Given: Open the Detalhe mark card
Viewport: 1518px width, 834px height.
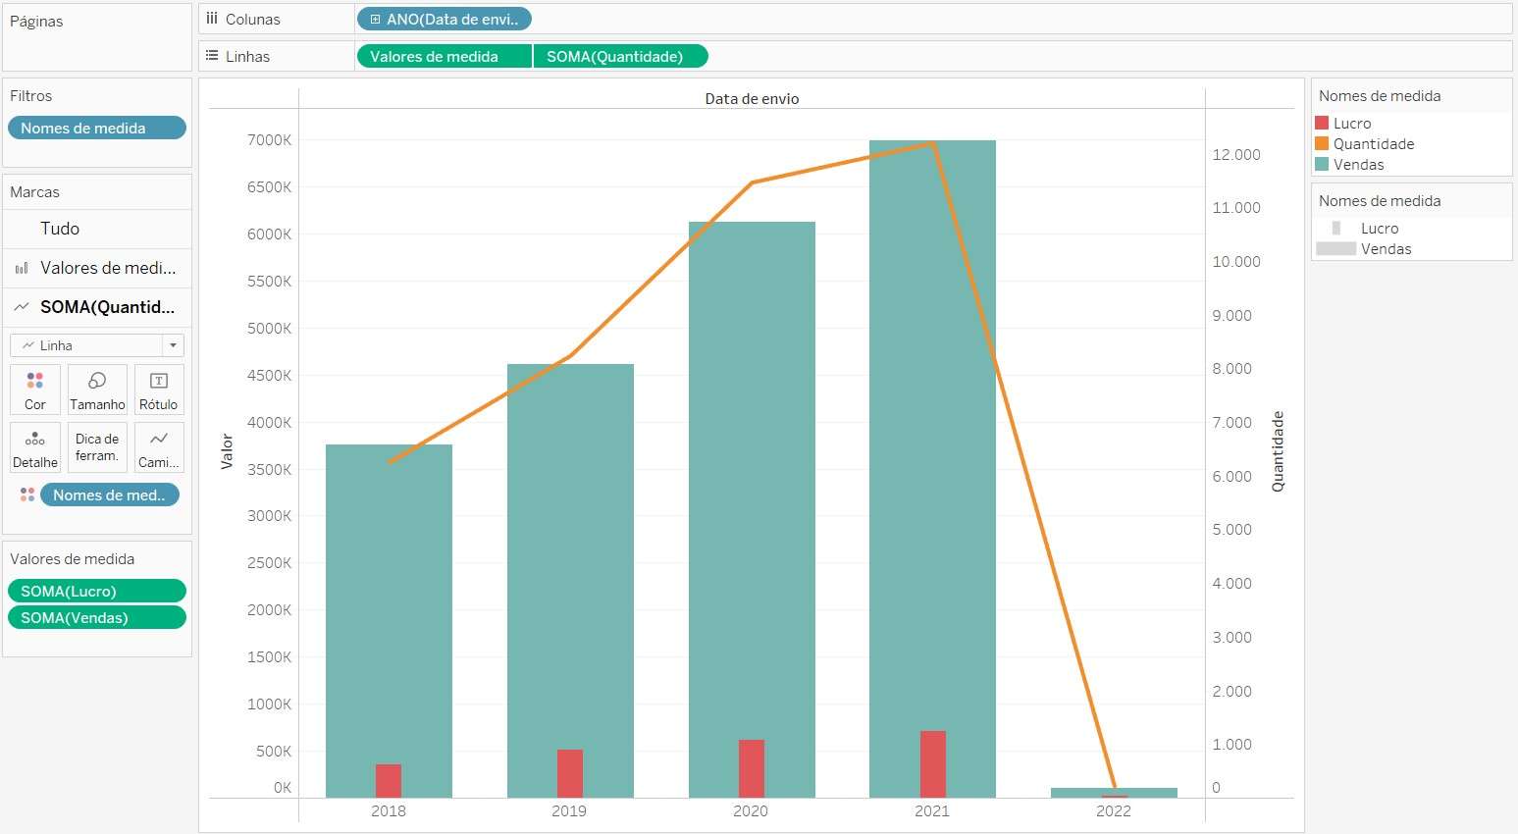Looking at the screenshot, I should tap(35, 447).
